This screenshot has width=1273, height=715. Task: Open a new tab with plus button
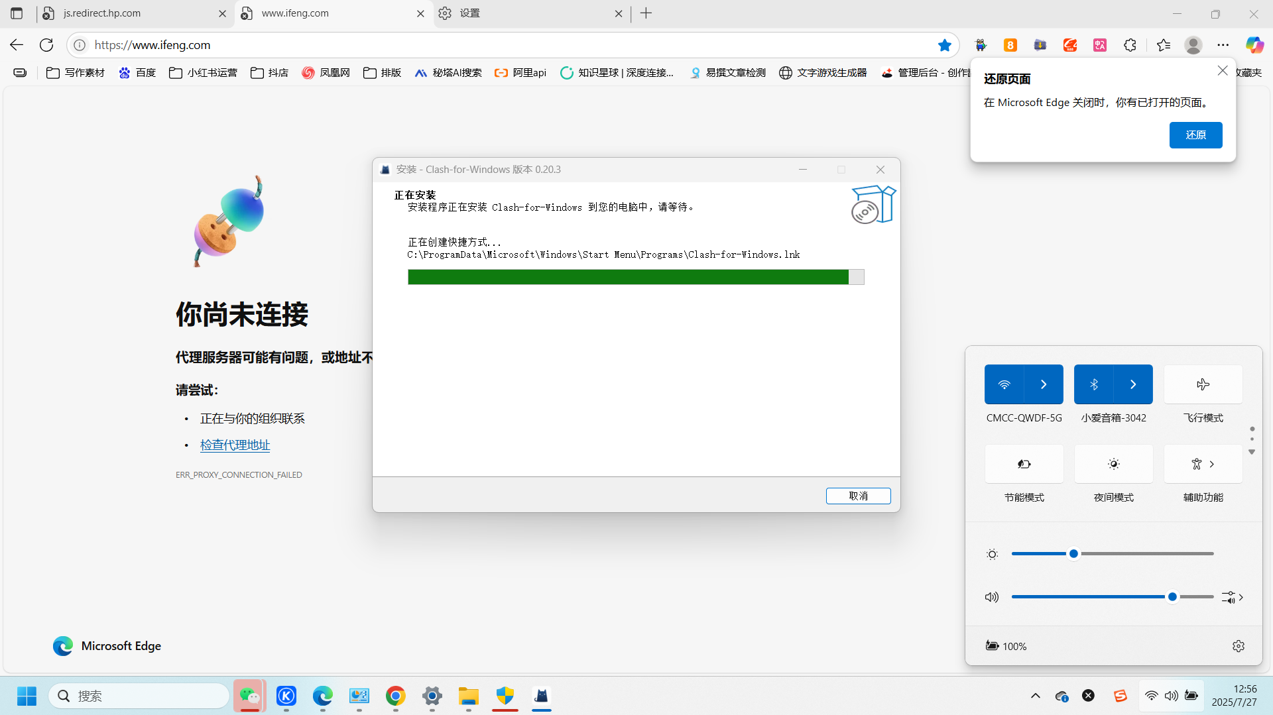point(646,13)
